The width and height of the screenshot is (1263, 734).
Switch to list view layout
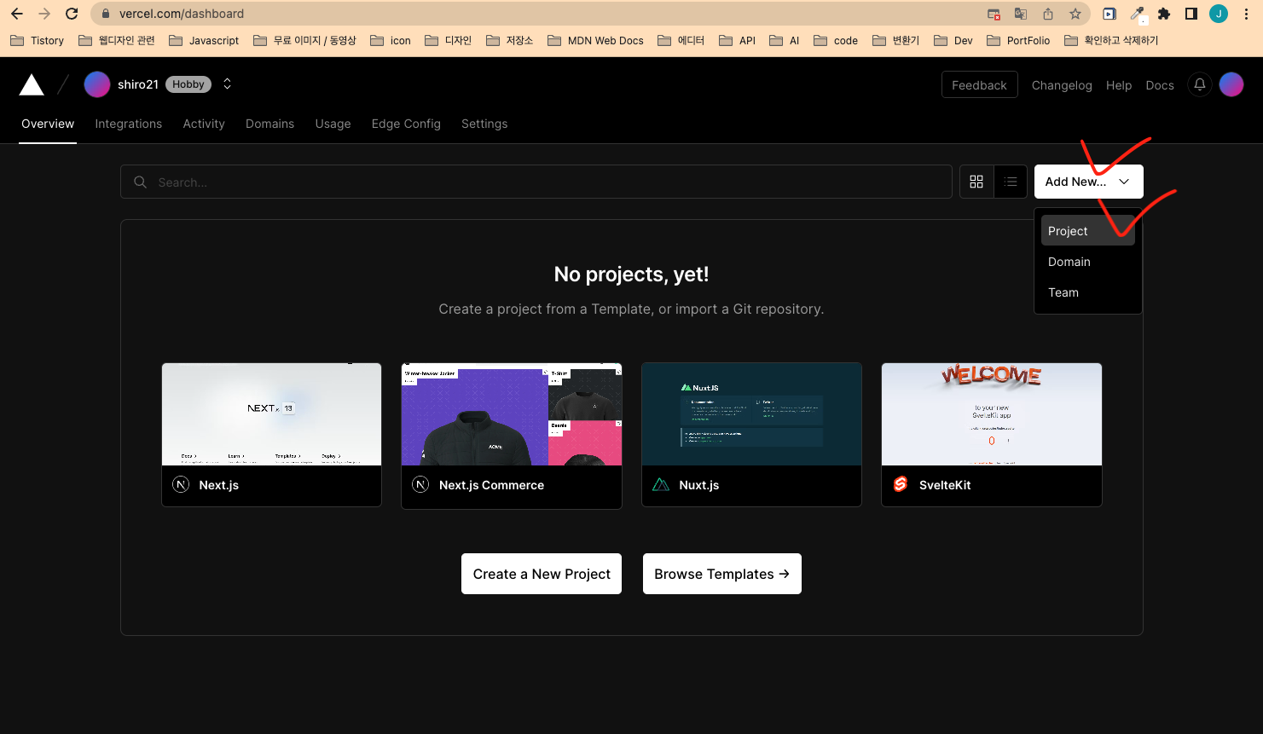coord(1011,182)
